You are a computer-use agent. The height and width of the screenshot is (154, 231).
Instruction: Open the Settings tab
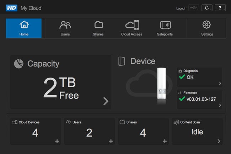[x=207, y=28]
